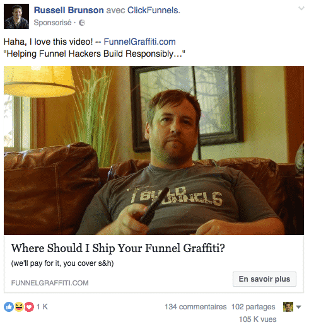The width and height of the screenshot is (309, 327).
Task: Click the 'En savoir plus' button
Action: [x=264, y=279]
